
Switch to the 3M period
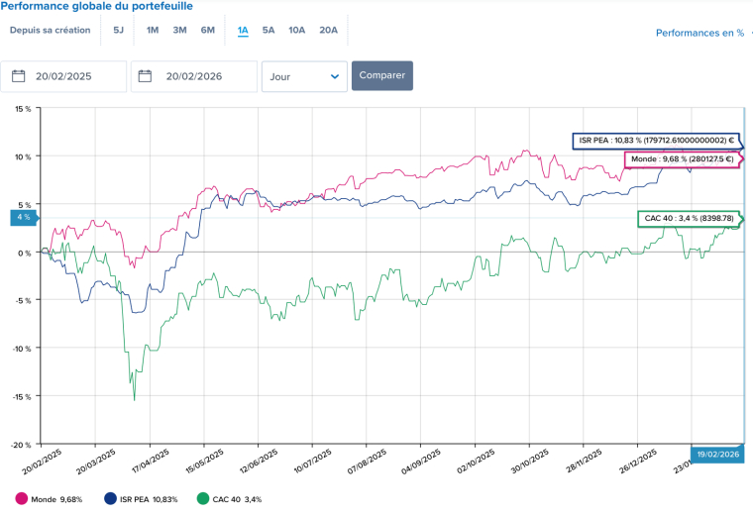point(179,30)
